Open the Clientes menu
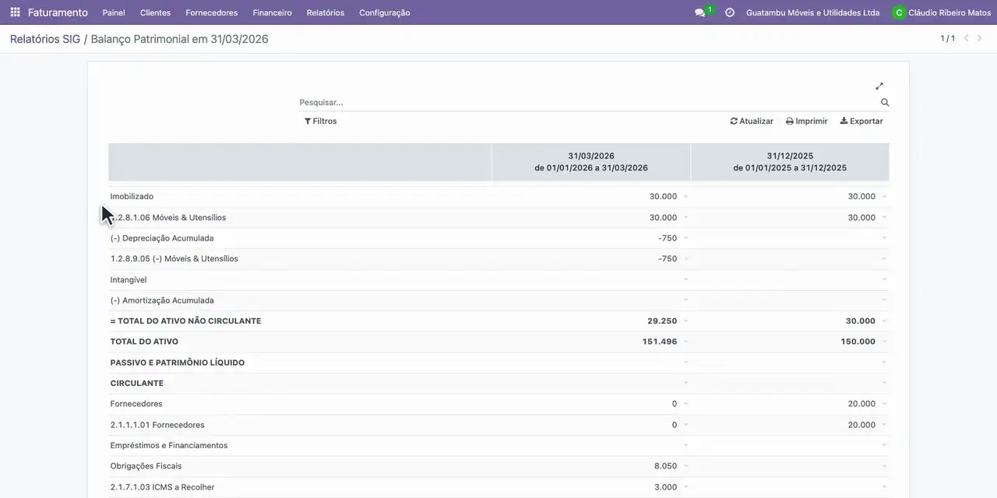This screenshot has height=498, width=997. pos(156,12)
